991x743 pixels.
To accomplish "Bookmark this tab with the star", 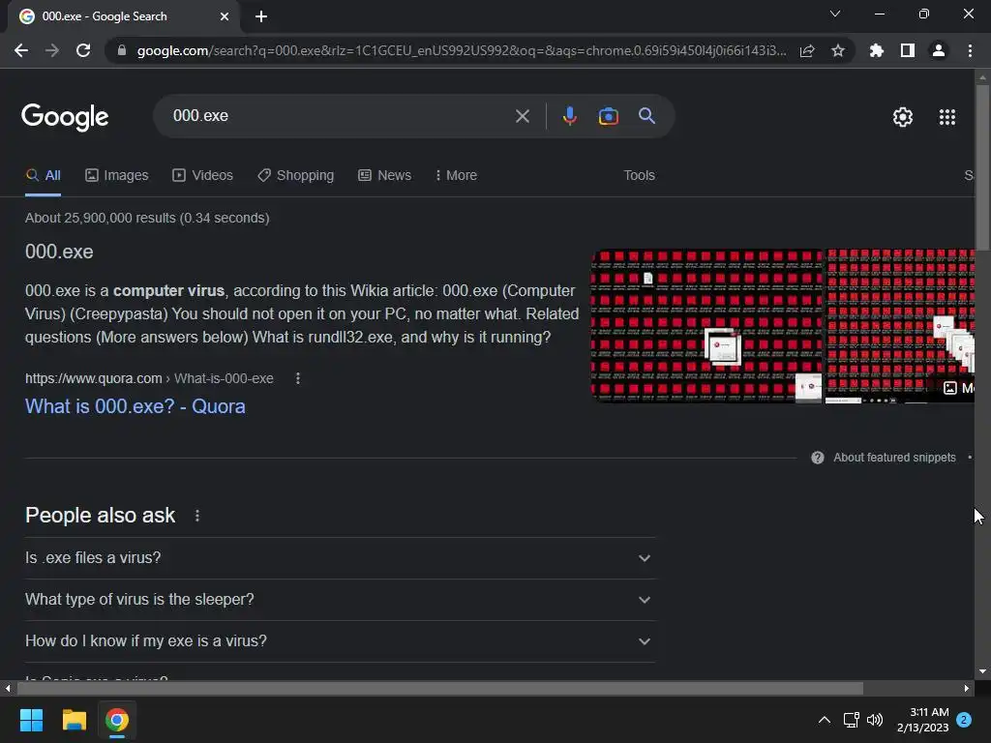I will (x=838, y=50).
